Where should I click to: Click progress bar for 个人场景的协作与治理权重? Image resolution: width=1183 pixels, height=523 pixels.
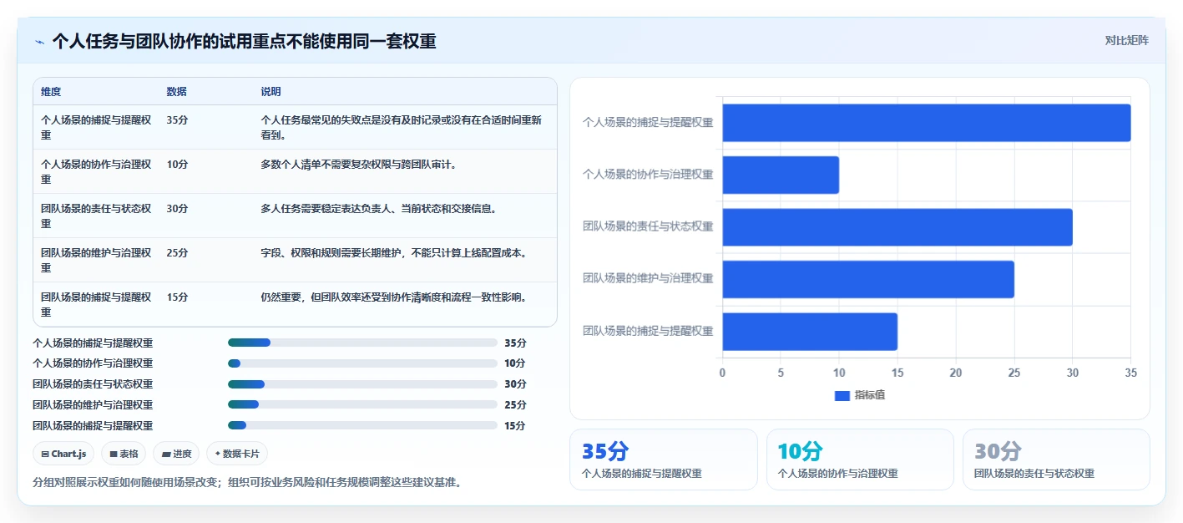362,363
